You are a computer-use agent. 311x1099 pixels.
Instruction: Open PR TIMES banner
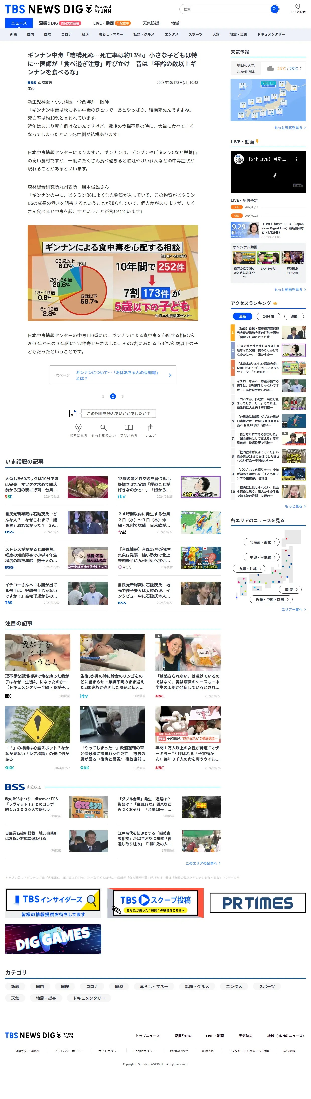point(258,903)
